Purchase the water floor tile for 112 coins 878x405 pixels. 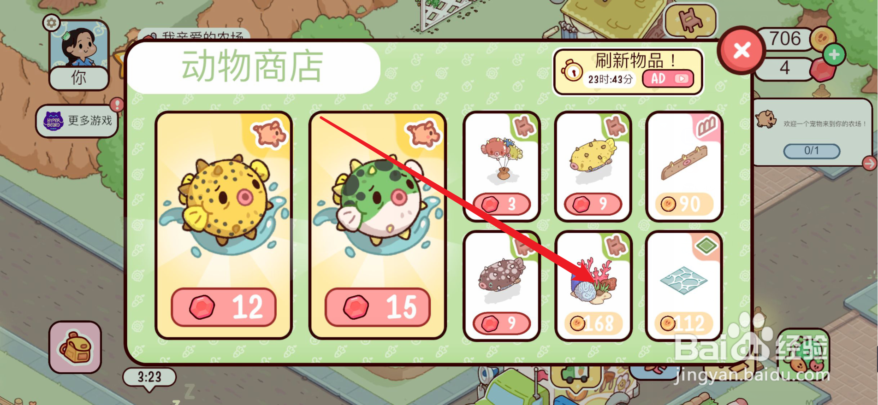tap(684, 286)
